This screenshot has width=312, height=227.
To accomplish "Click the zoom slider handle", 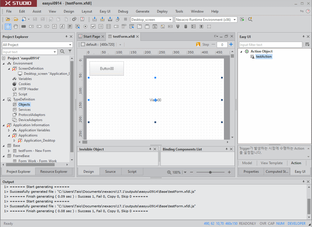I will [x=210, y=172].
